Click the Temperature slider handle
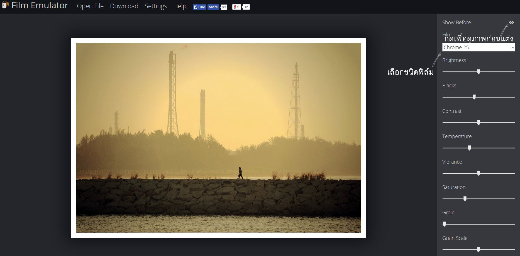The height and width of the screenshot is (256, 520). point(469,148)
